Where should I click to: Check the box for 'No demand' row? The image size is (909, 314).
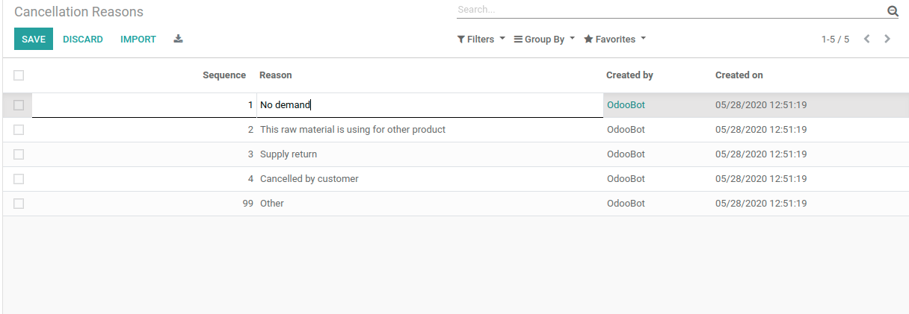click(19, 105)
